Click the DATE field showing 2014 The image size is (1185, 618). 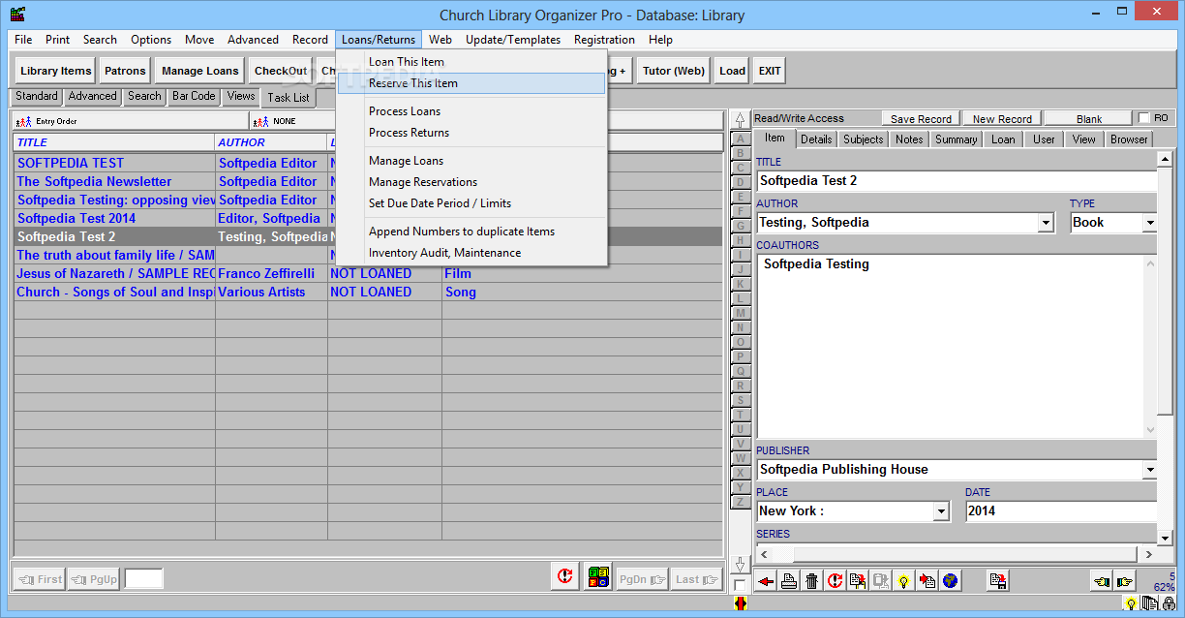click(1062, 511)
